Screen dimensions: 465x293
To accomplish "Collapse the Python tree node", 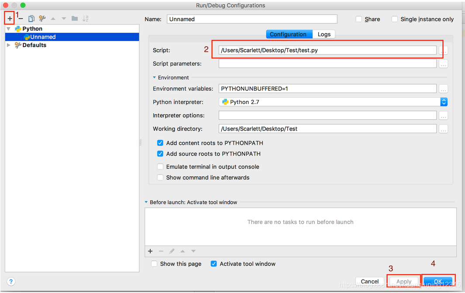I will (x=9, y=29).
